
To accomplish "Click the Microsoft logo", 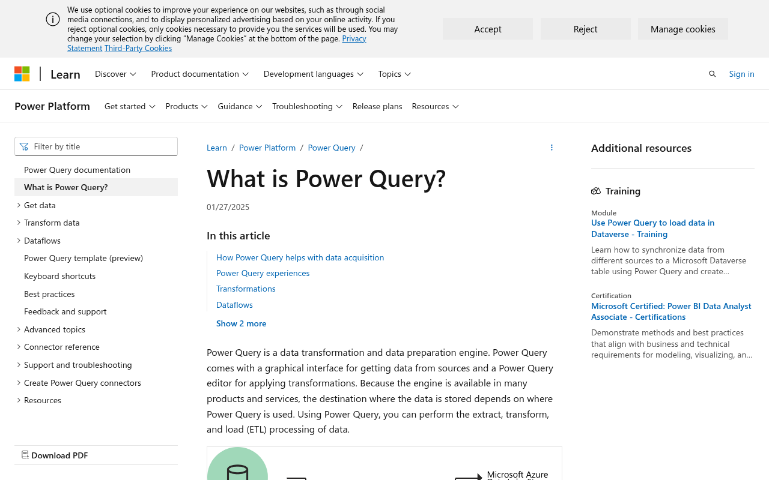I will (x=22, y=73).
